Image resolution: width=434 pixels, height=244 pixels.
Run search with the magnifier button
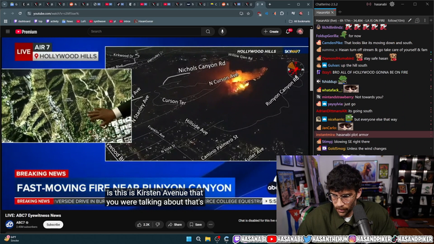coord(208,32)
